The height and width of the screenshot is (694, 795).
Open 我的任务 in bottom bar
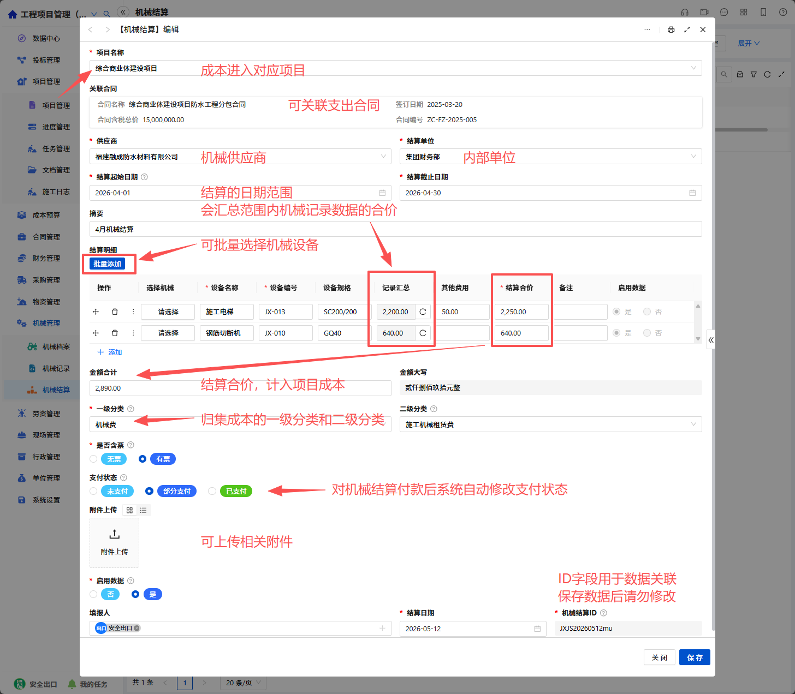pyautogui.click(x=87, y=684)
